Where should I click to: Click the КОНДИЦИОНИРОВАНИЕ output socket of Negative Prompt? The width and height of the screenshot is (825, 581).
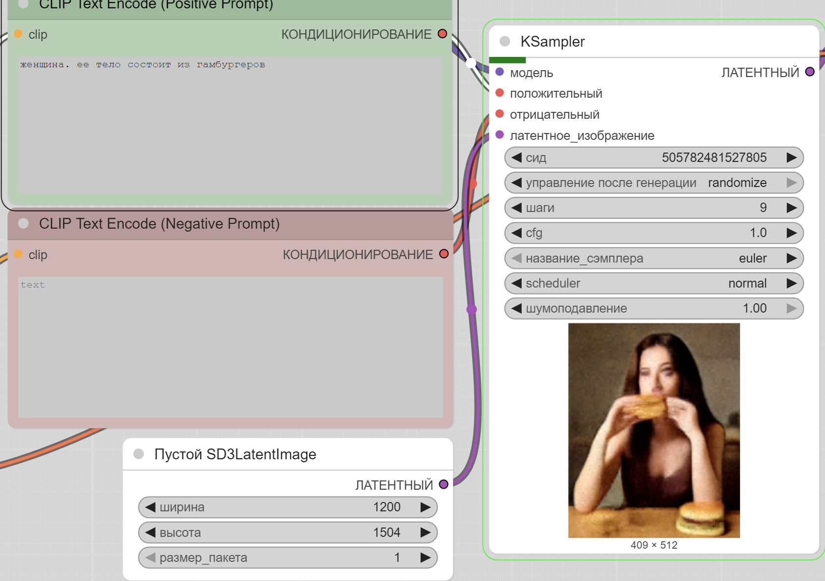[444, 254]
